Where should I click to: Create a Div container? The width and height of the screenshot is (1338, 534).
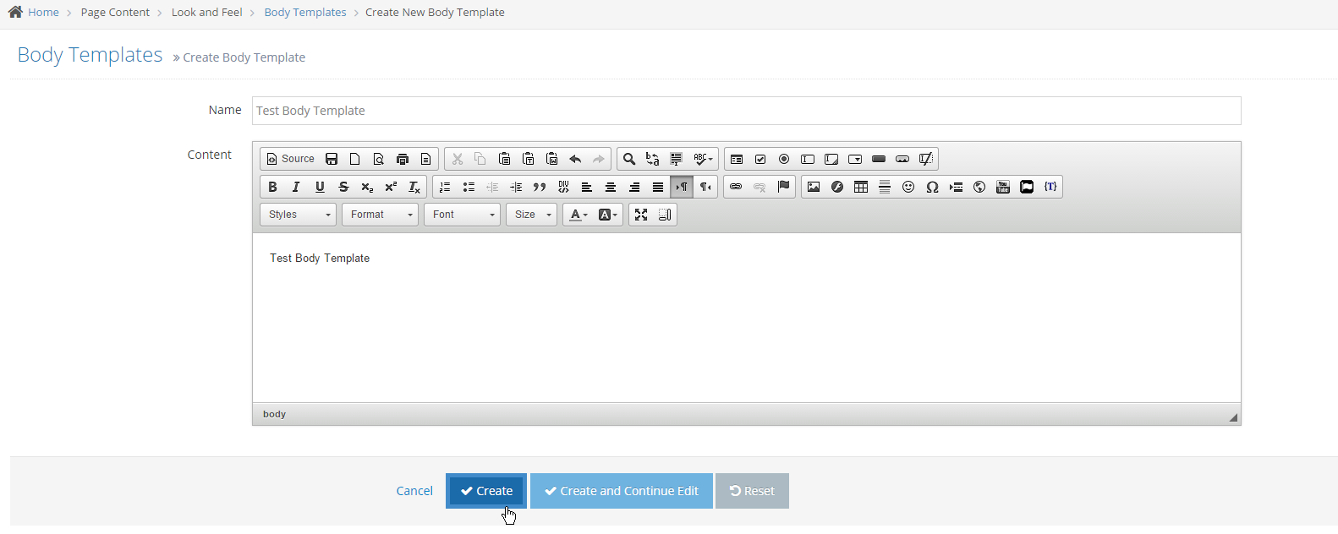point(563,187)
